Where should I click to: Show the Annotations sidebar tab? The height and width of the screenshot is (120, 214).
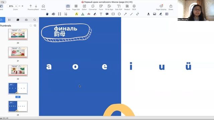(18, 20)
